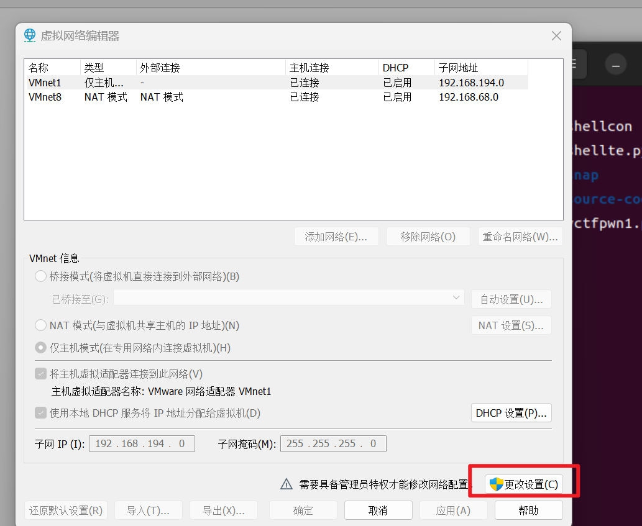This screenshot has height=526, width=642.
Task: Click the 帮助 button
Action: [528, 510]
